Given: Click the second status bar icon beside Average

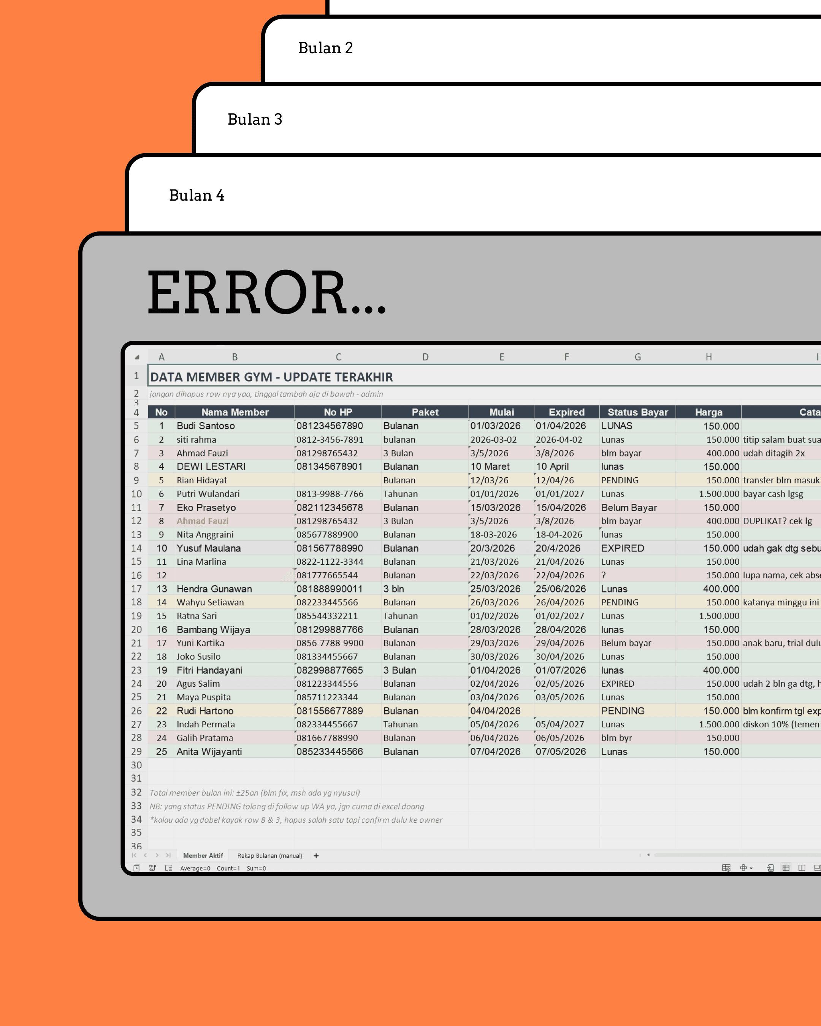Looking at the screenshot, I should (152, 868).
